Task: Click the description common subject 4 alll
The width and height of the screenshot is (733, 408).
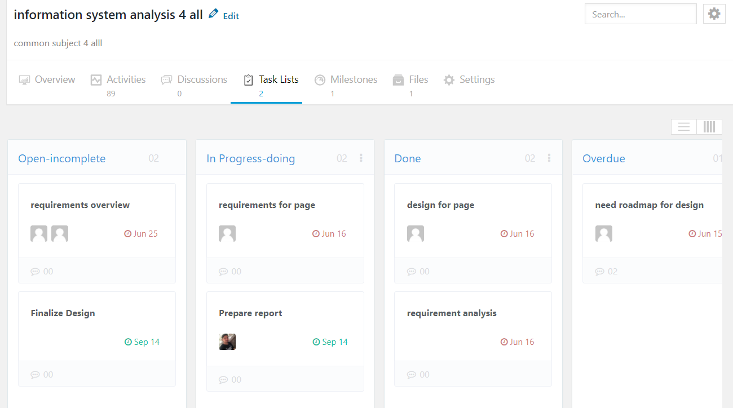Action: (x=58, y=43)
